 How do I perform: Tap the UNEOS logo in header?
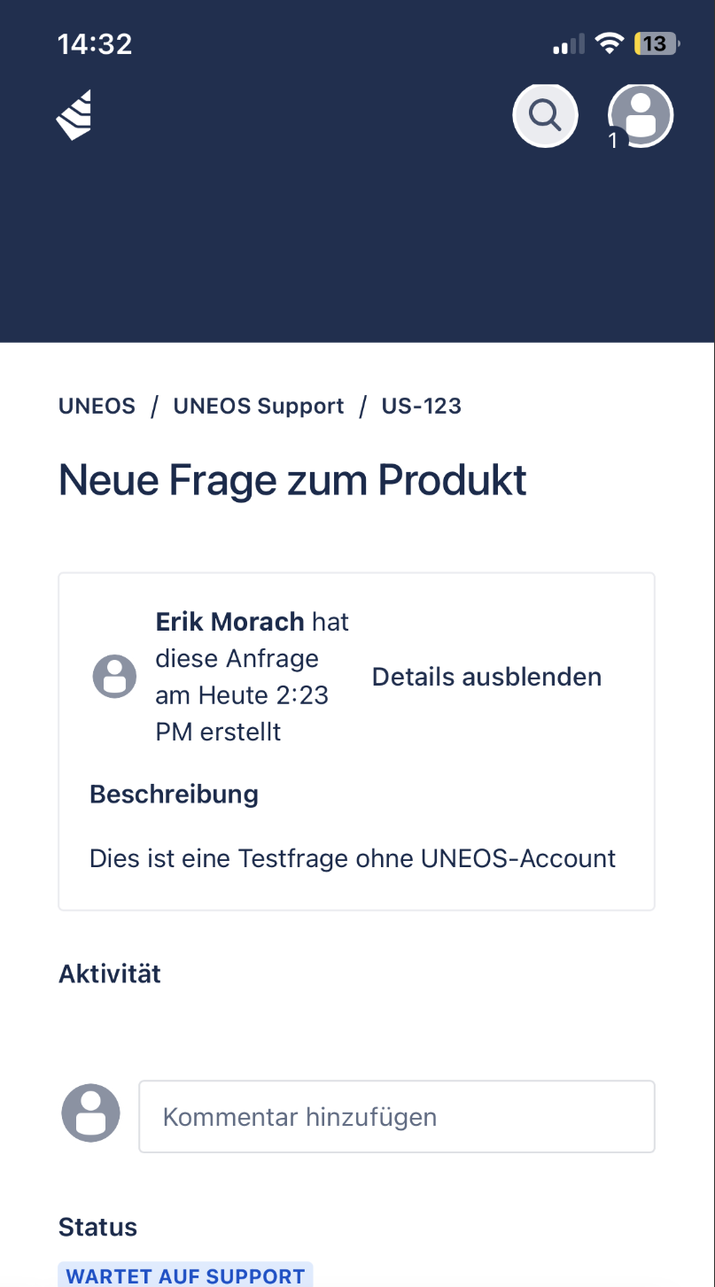tap(75, 115)
